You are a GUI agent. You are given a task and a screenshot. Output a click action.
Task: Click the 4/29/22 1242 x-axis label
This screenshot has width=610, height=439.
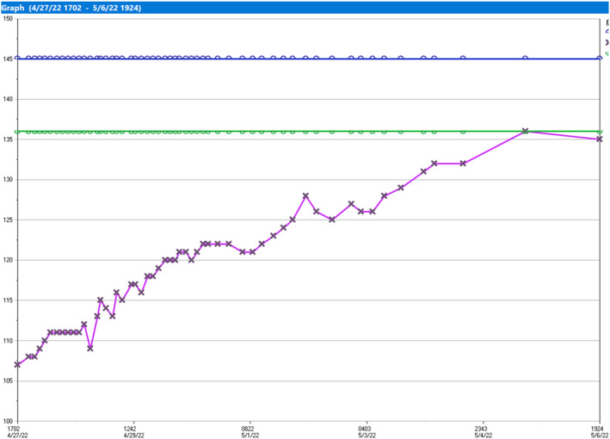131,431
